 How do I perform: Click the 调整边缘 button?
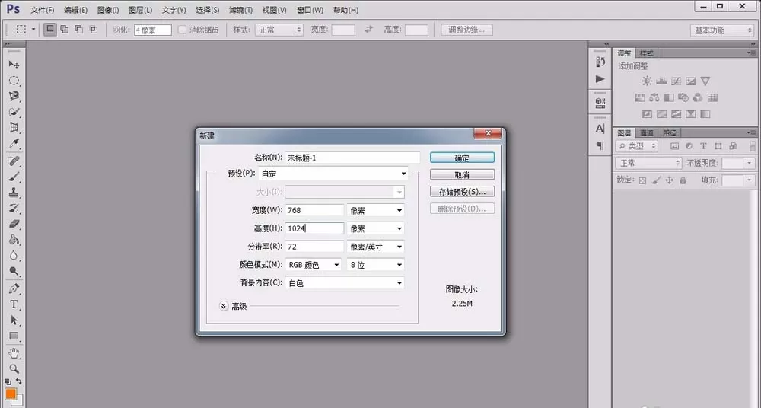pyautogui.click(x=466, y=30)
